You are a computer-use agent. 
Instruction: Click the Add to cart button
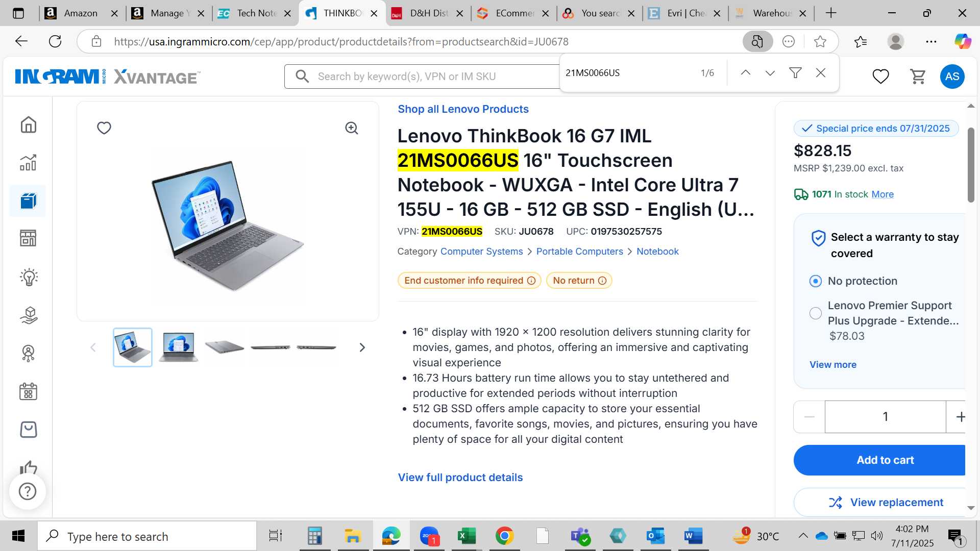tap(879, 460)
